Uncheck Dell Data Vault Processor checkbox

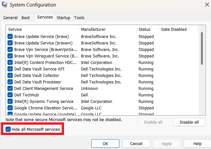[10, 82]
